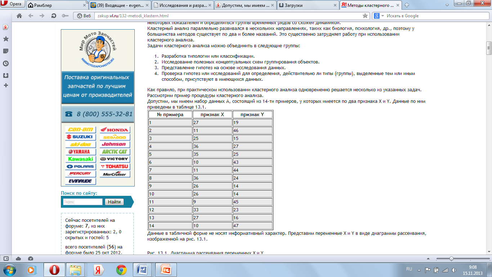The image size is (492, 277).
Task: Open the Opera taskbar icon
Action: pos(54,270)
